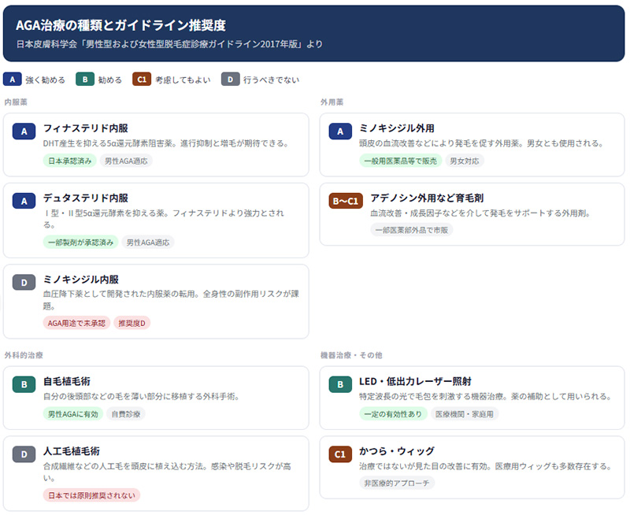Select the B〜C1 badge on the アデノシン外用 card

coord(346,202)
